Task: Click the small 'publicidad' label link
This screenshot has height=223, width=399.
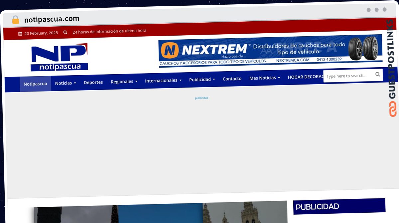Action: pyautogui.click(x=201, y=98)
